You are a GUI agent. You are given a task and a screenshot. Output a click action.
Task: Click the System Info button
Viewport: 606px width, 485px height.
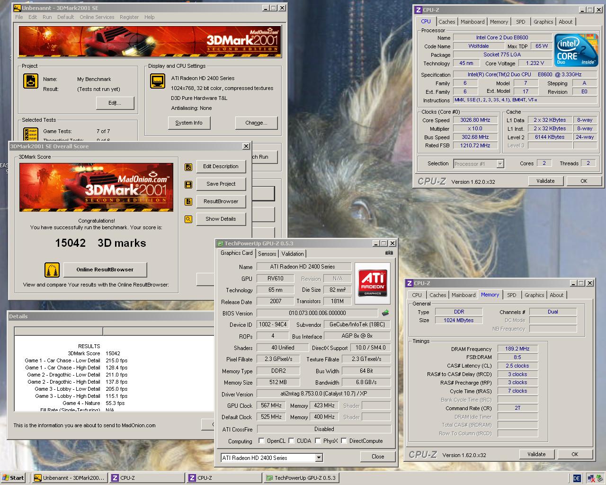point(189,123)
